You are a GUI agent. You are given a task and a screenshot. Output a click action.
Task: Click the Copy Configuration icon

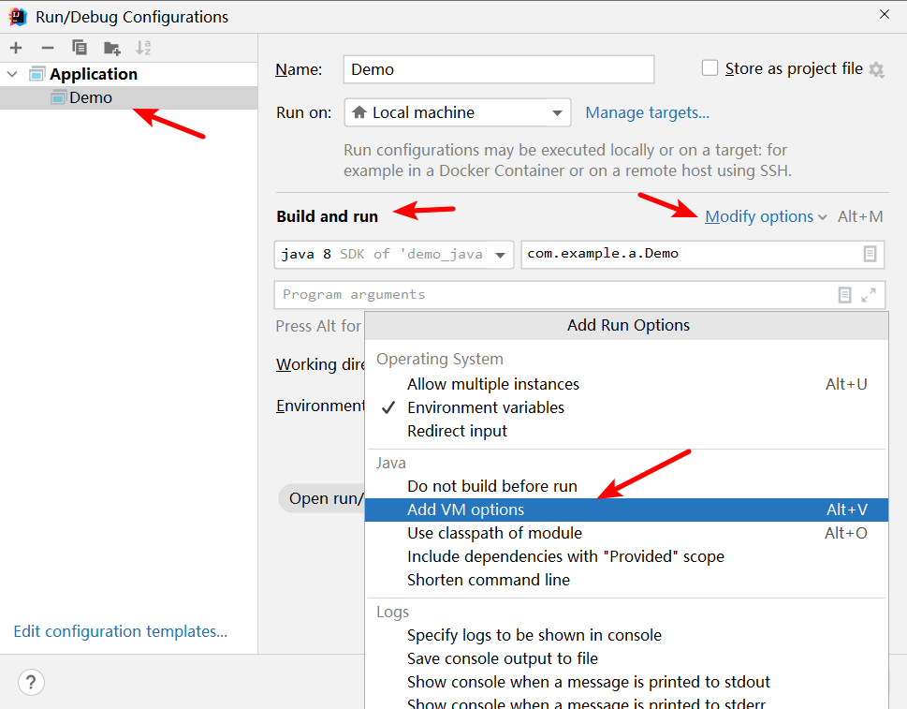tap(80, 48)
